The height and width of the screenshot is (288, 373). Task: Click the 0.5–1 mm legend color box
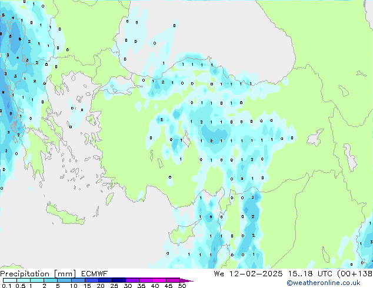[x=24, y=280]
